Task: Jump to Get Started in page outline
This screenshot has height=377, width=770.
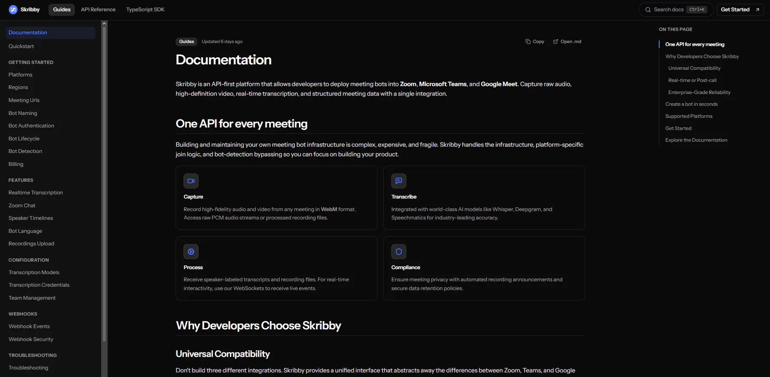Action: [678, 128]
